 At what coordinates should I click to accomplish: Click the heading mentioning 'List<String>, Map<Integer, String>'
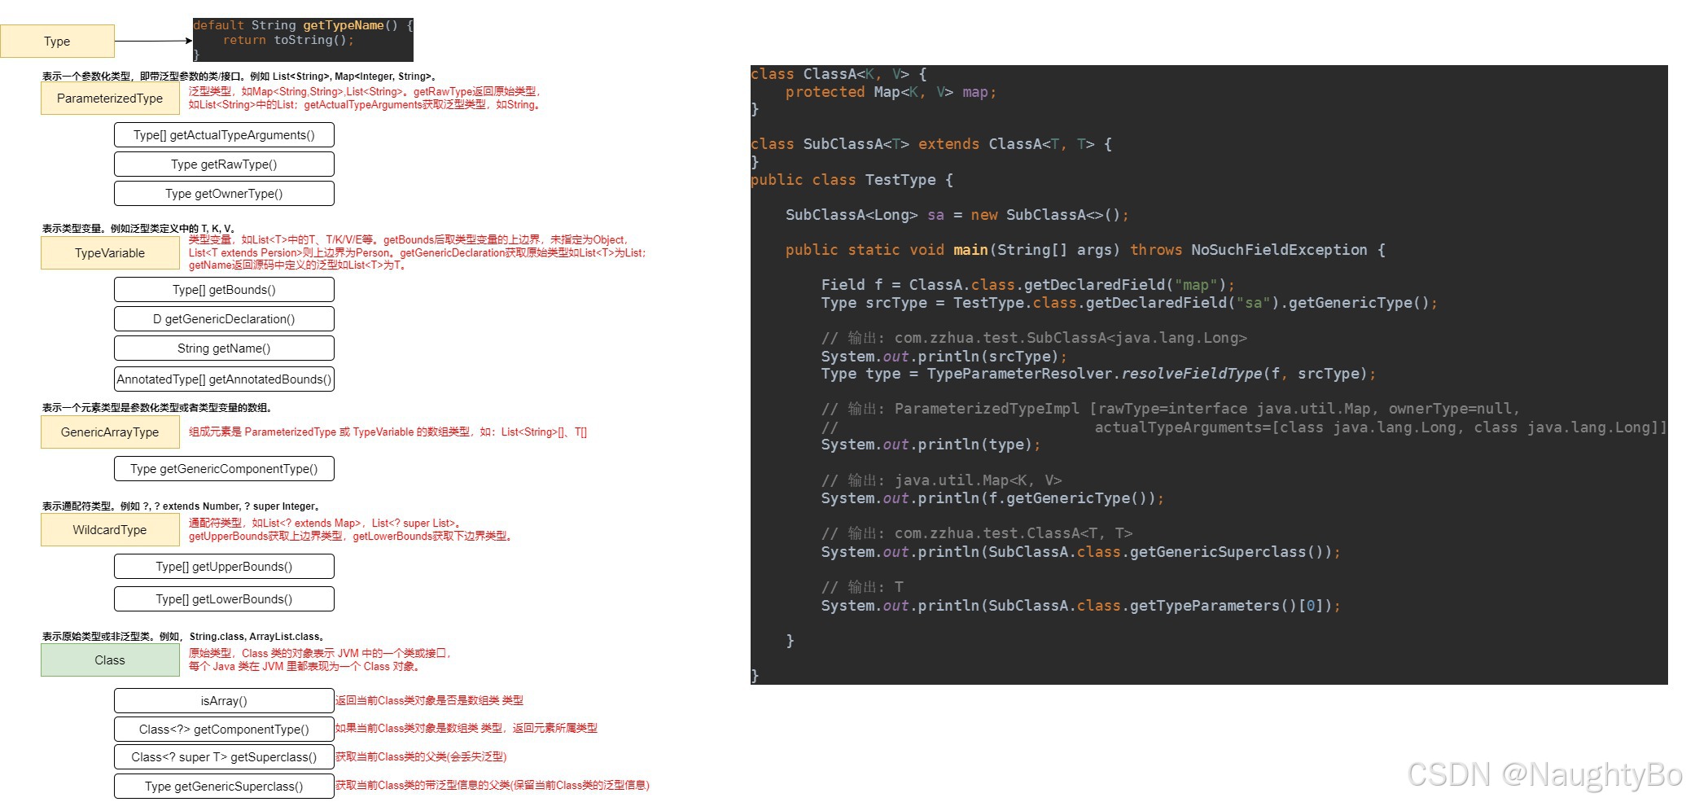[239, 76]
